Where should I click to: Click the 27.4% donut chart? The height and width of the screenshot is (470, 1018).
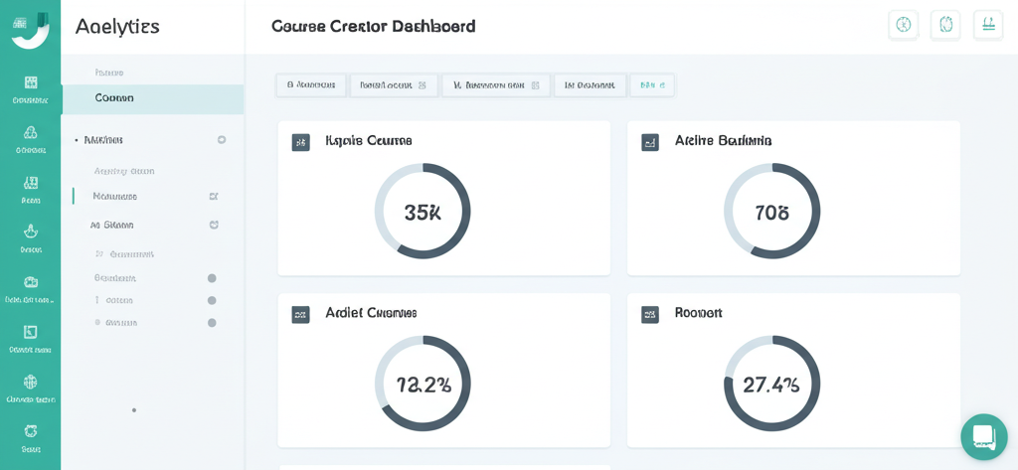pos(771,384)
